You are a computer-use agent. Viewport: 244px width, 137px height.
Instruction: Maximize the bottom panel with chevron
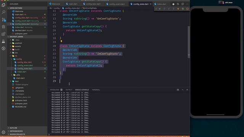coord(183,90)
